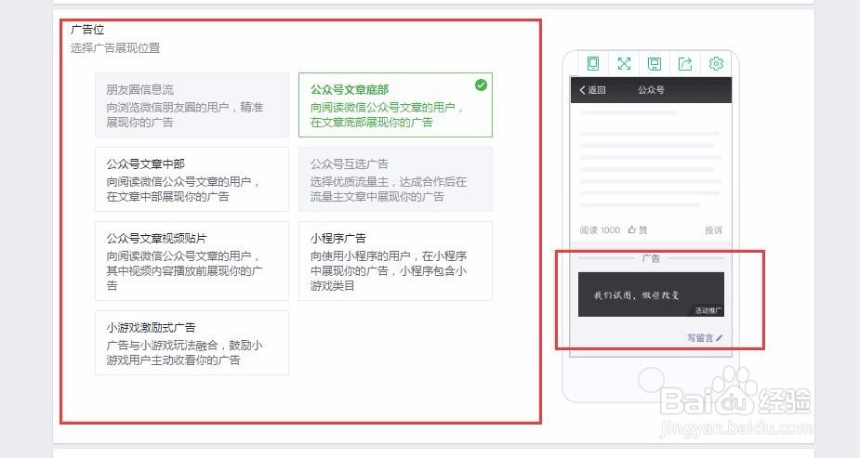Click the fullscreen expand arrows icon
860x458 pixels.
click(624, 63)
